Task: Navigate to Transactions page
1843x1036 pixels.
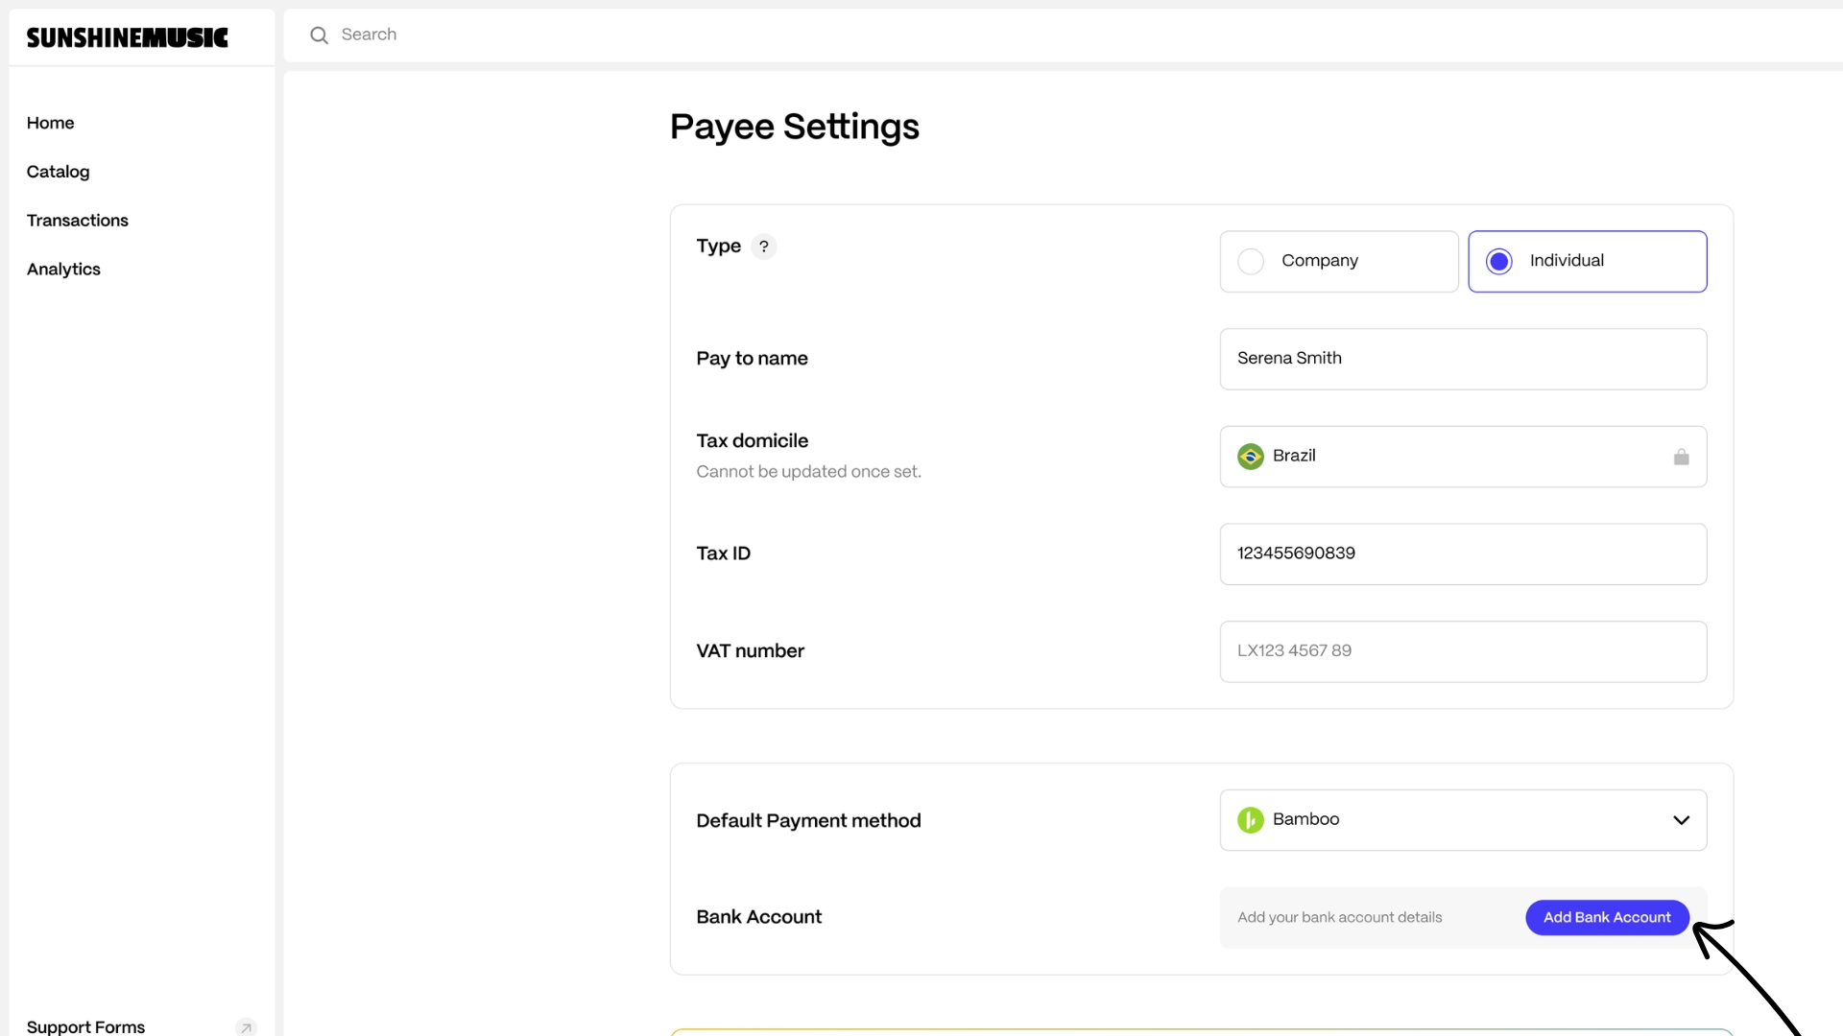Action: [x=78, y=221]
